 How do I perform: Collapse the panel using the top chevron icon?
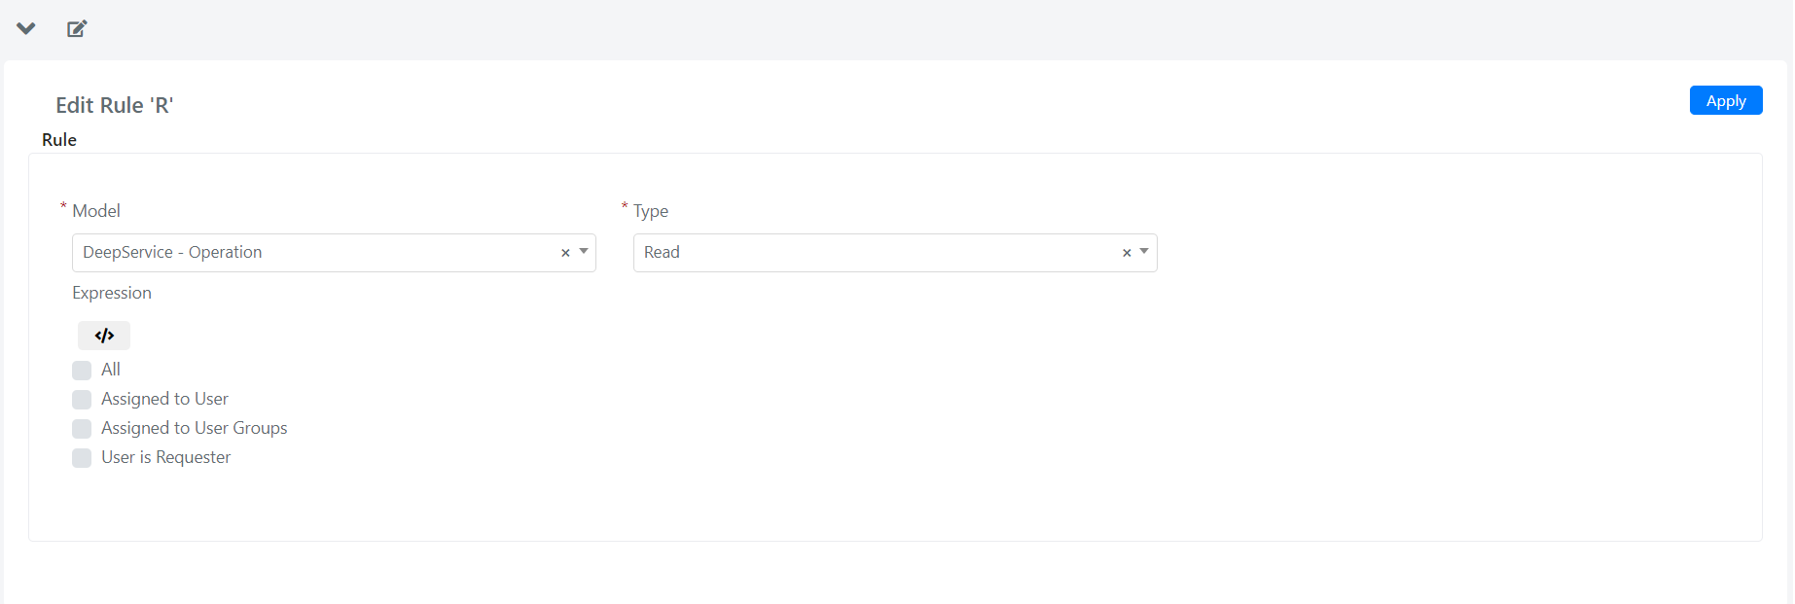click(26, 28)
